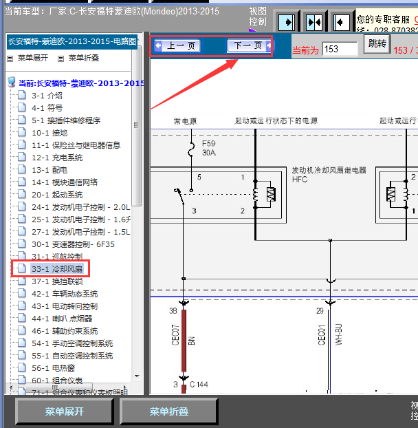This screenshot has width=418, height=428.
Task: Open tree item 4-1 符号
Action: (47, 108)
